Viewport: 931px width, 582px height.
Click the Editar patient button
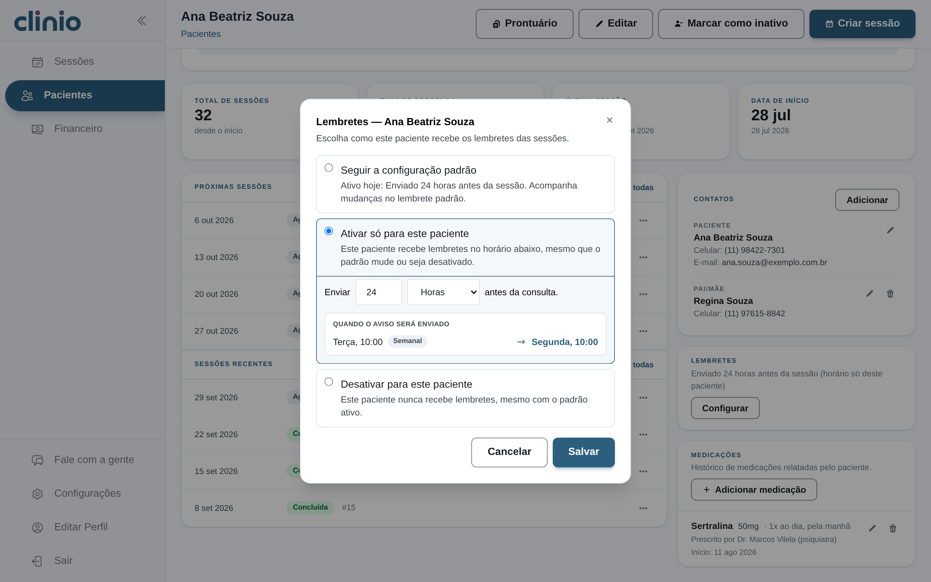(615, 24)
